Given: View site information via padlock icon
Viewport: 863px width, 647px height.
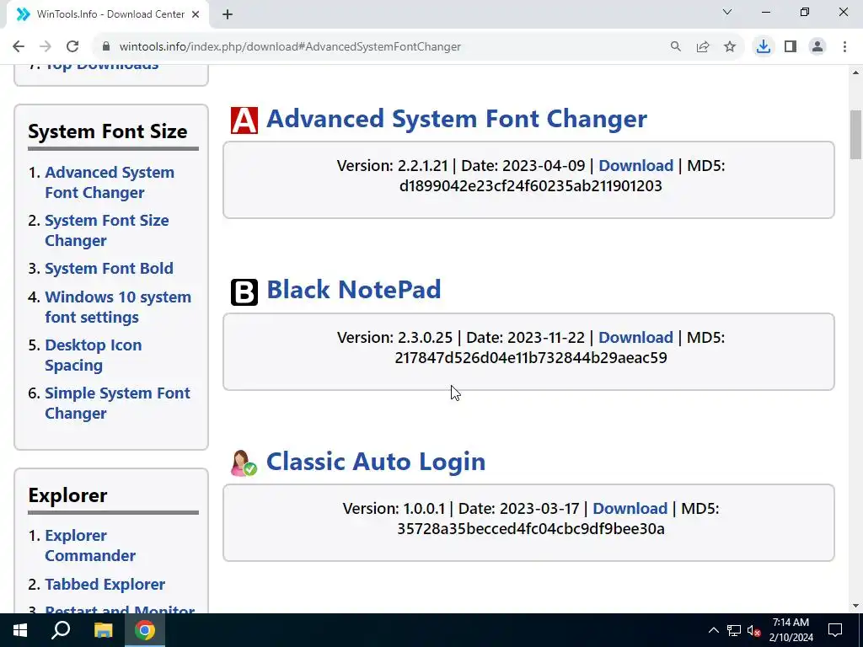Looking at the screenshot, I should coord(106,47).
